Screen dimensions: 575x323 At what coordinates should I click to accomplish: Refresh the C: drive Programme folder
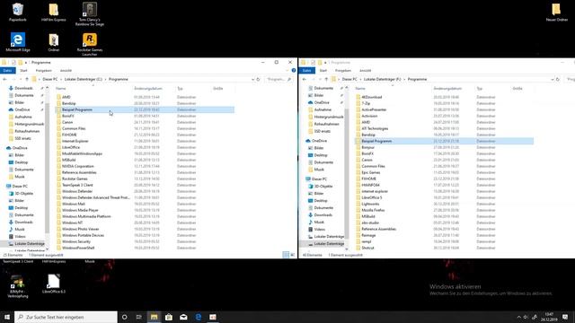point(258,79)
